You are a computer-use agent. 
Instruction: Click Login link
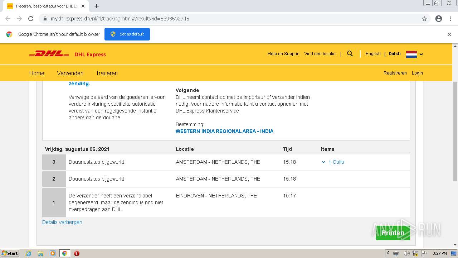(417, 73)
